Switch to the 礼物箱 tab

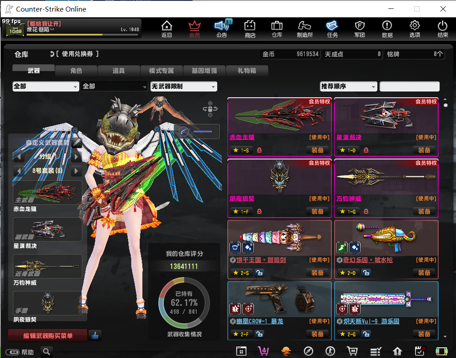(246, 71)
